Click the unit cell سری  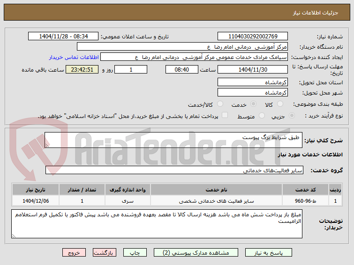coord(128,201)
